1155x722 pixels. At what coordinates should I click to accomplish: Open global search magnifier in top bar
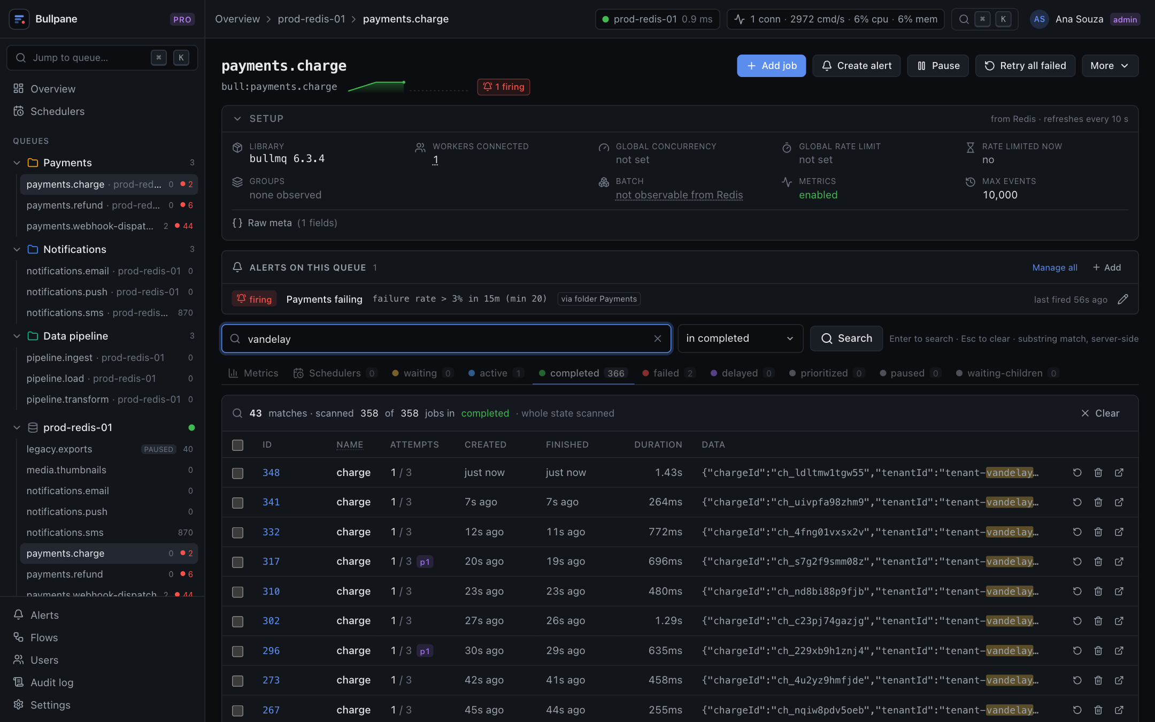pos(964,19)
